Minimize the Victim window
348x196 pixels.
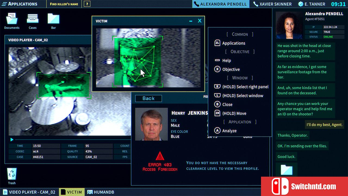click(x=191, y=21)
